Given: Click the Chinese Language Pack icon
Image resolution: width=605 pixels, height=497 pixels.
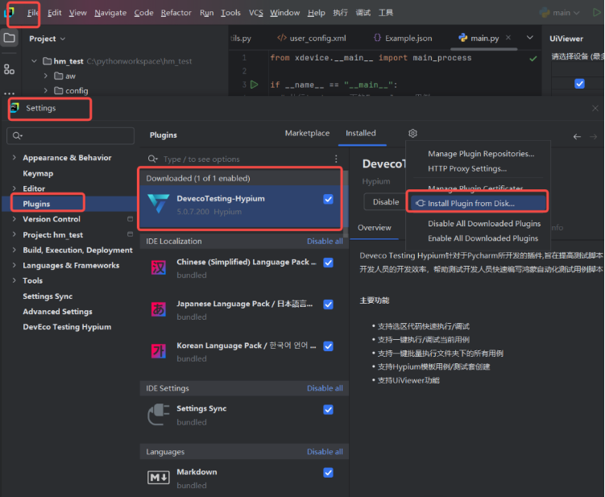Looking at the screenshot, I should (159, 267).
